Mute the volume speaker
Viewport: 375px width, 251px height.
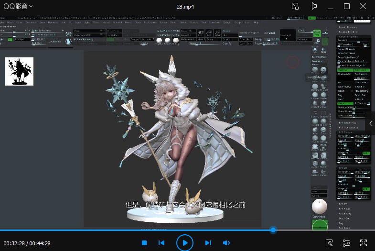226,243
